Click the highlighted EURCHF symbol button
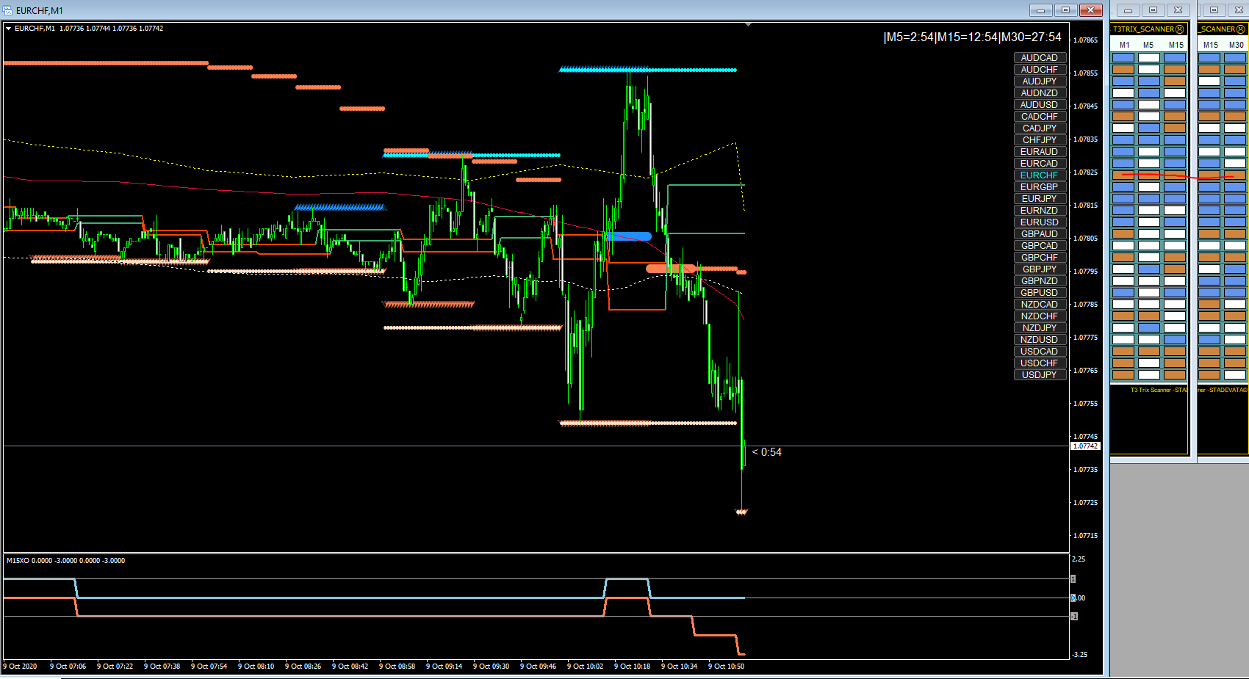The height and width of the screenshot is (679, 1249). [x=1040, y=175]
